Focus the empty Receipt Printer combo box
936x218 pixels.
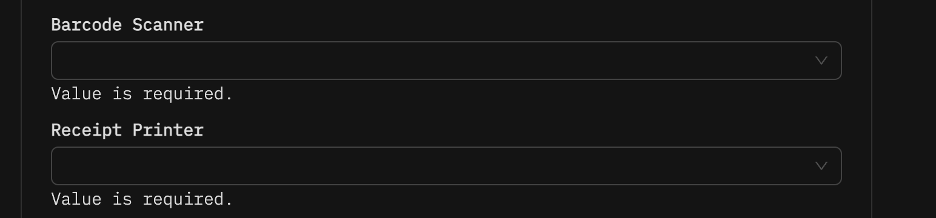pos(446,166)
